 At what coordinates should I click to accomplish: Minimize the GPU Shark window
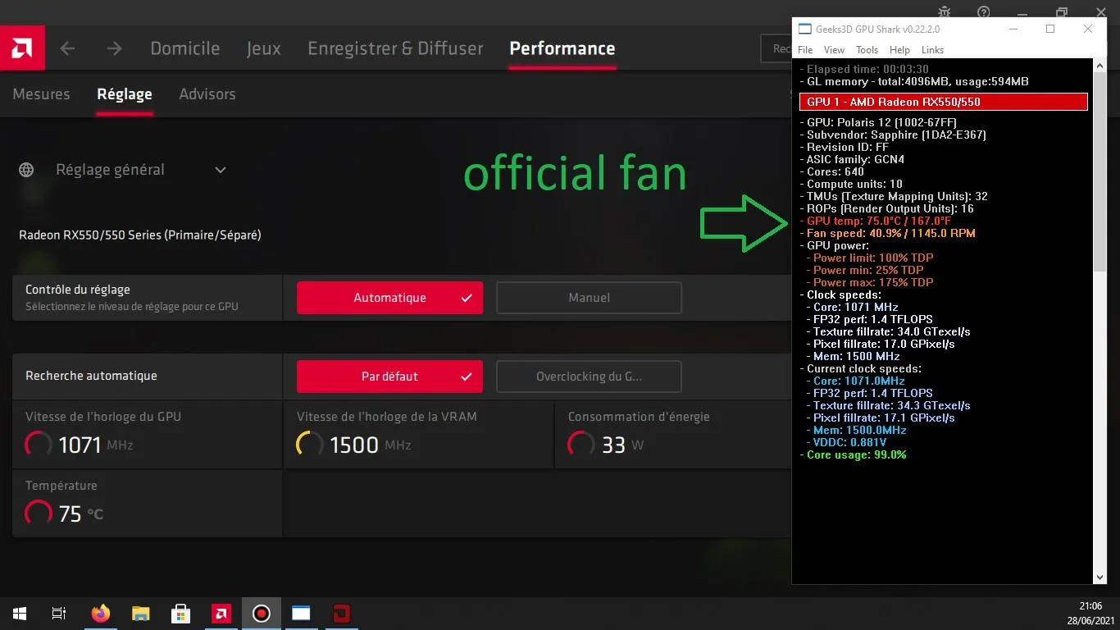point(1013,29)
